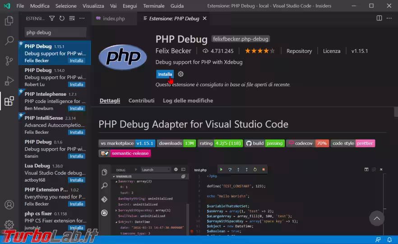
Task: Click the php debug search field
Action: (x=56, y=32)
